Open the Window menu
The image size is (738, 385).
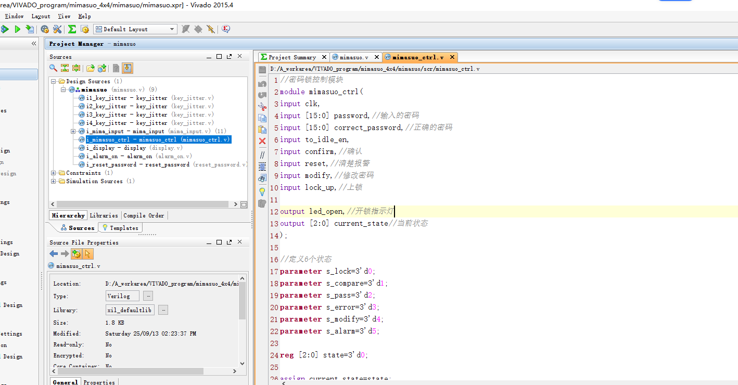15,16
